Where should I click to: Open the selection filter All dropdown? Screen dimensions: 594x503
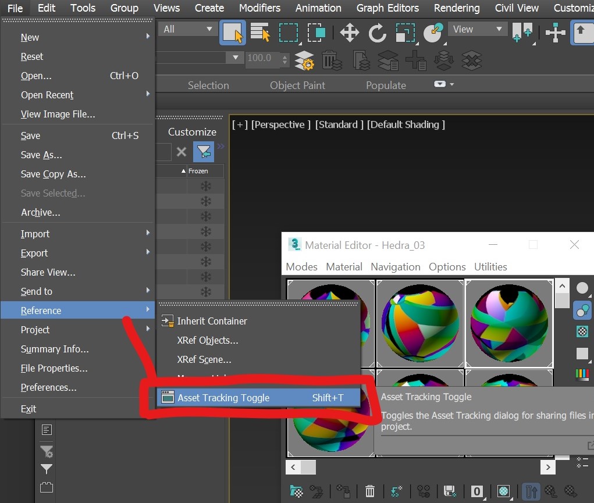(x=186, y=28)
